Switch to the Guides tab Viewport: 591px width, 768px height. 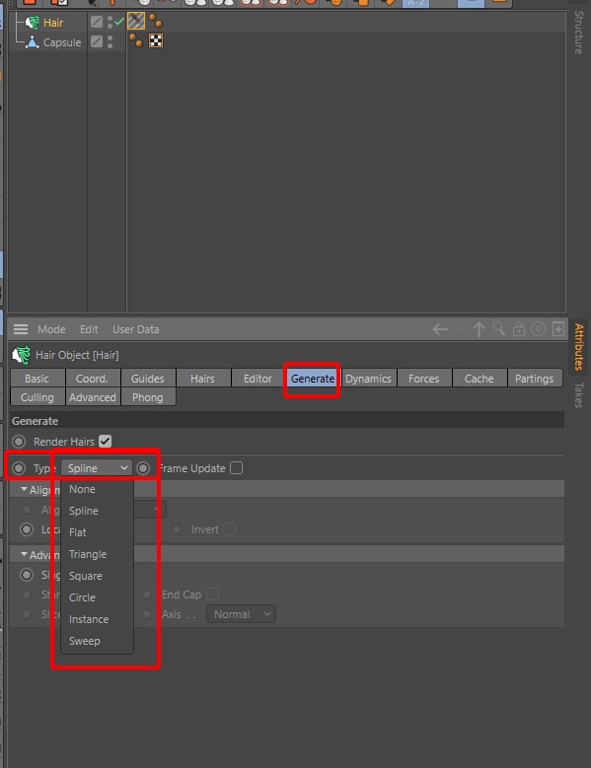tap(148, 379)
